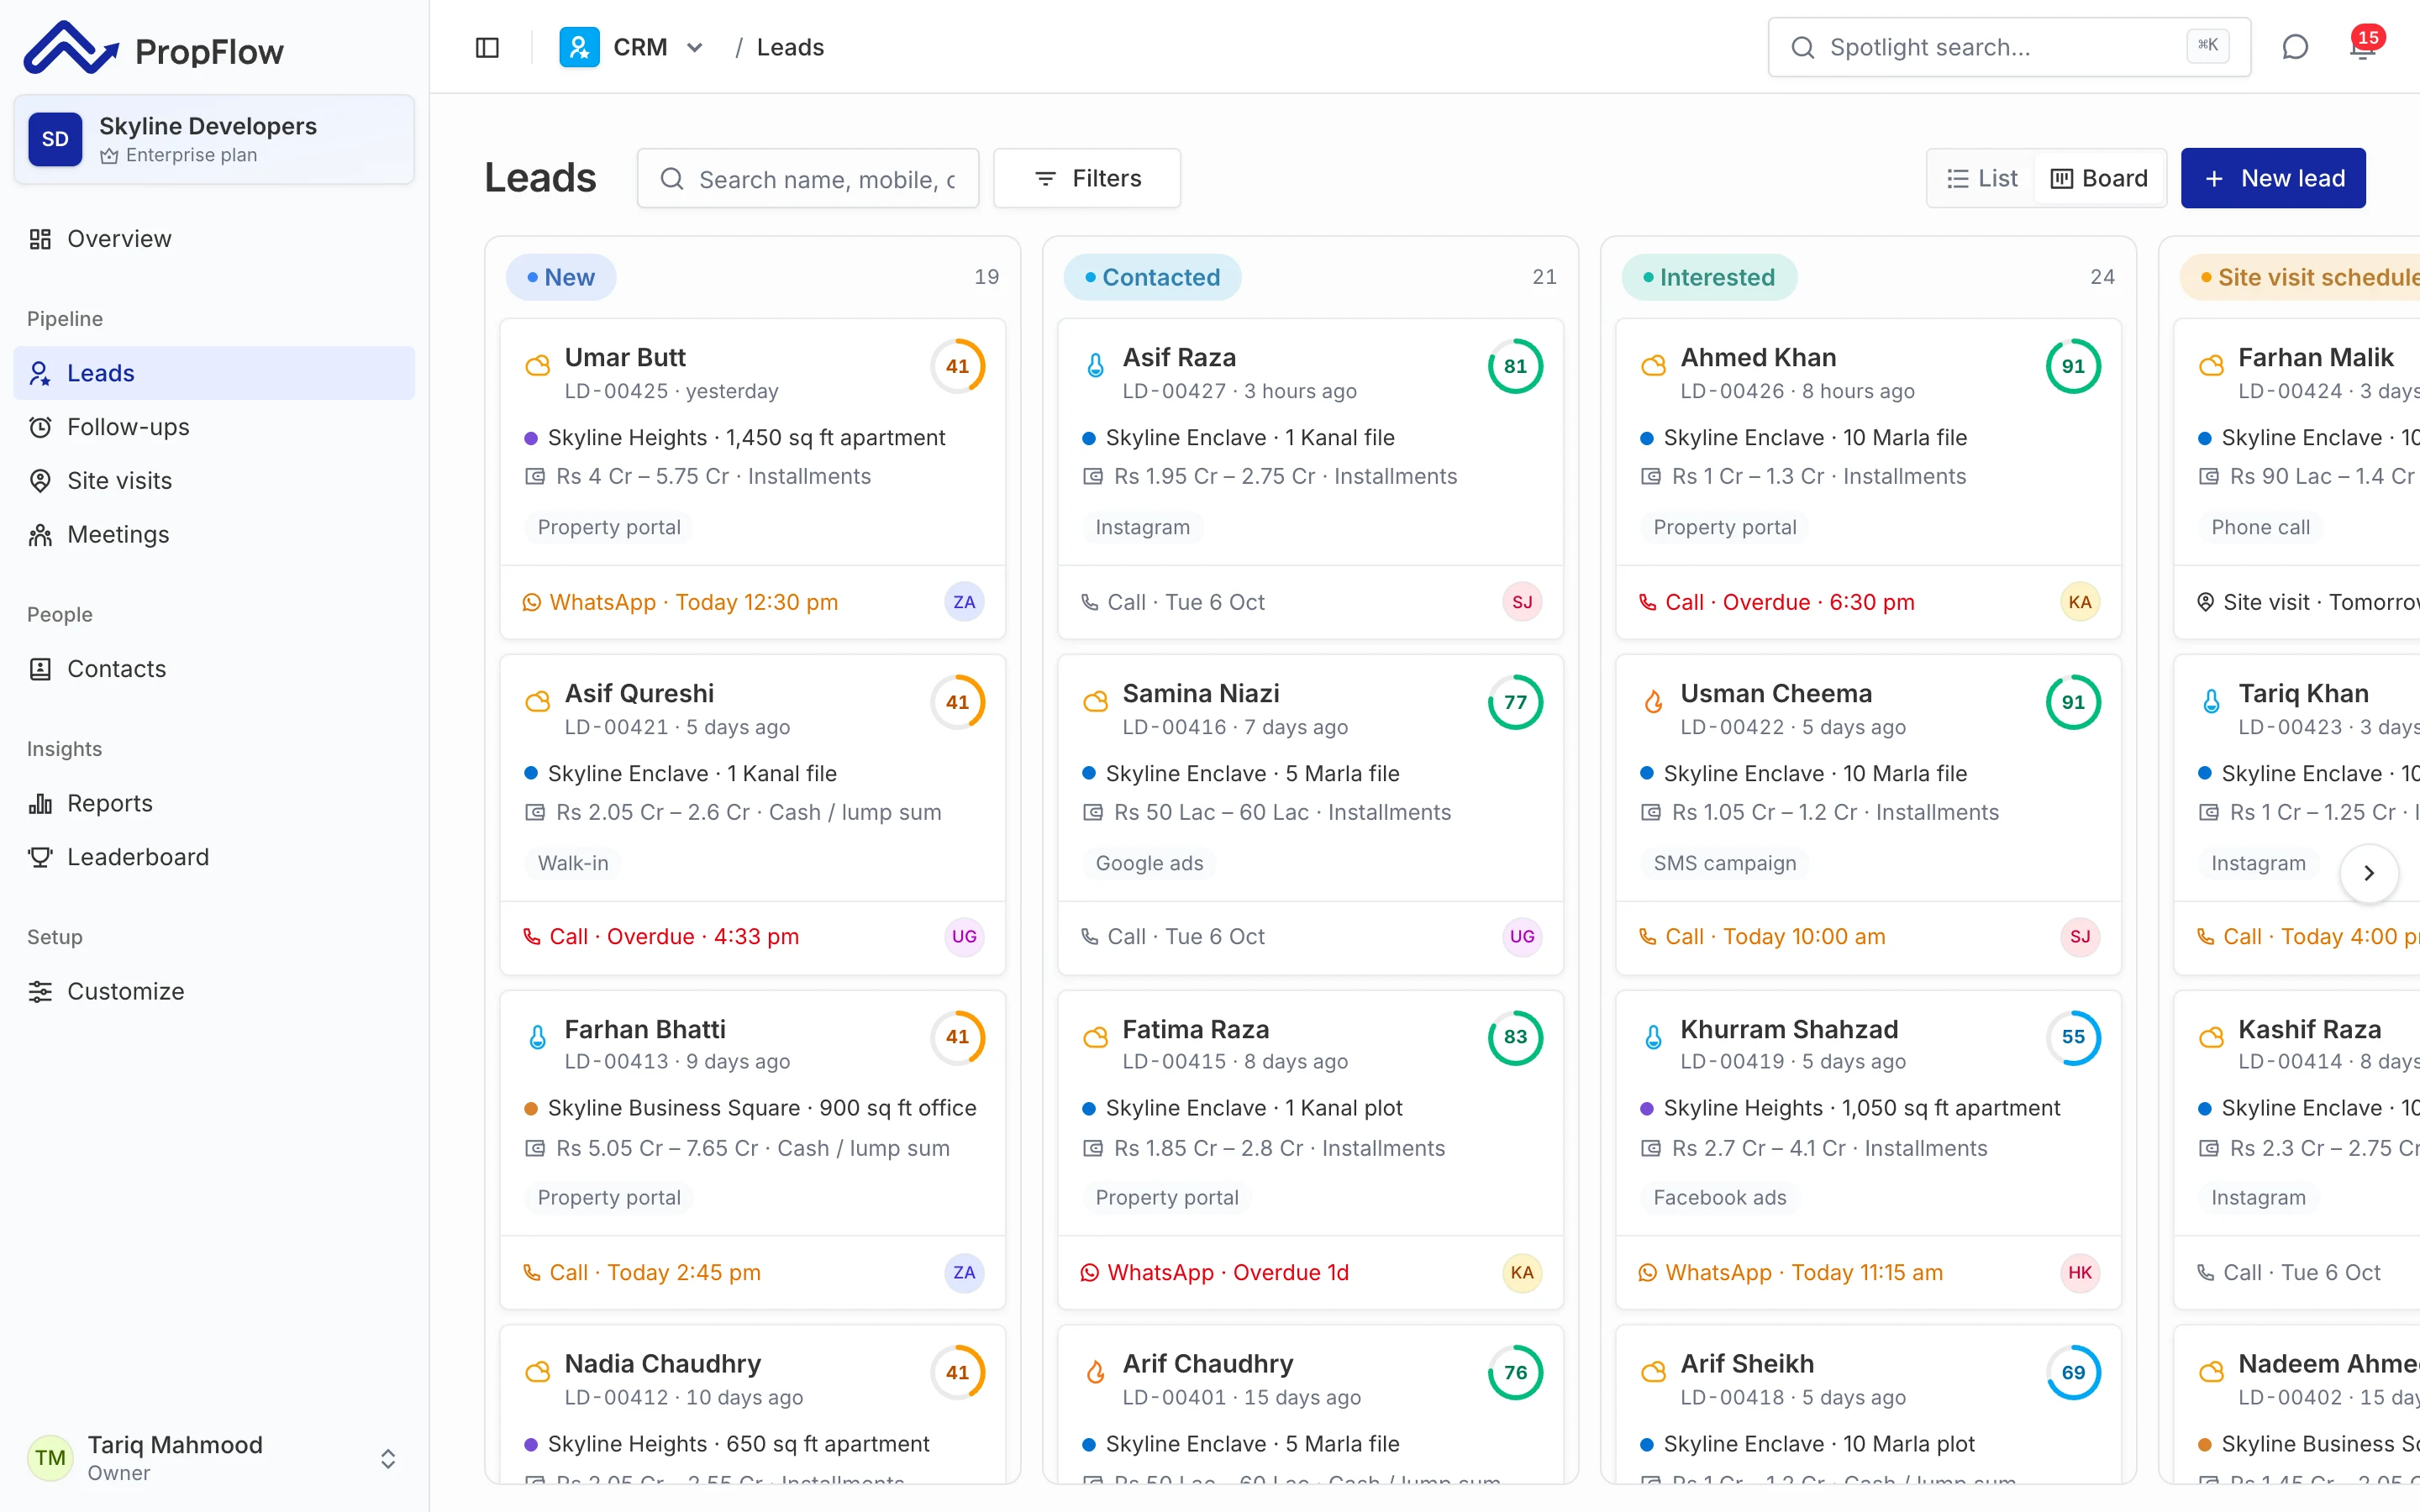2420x1512 pixels.
Task: Click SJ assignee avatar on Asif Raza card
Action: click(x=1522, y=602)
